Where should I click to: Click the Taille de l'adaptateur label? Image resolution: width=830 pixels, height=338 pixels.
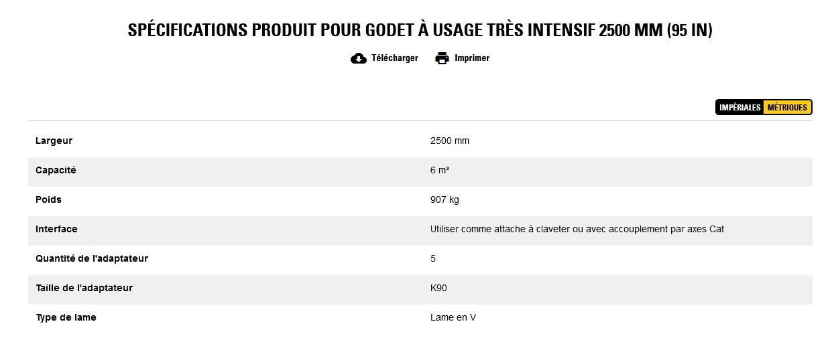pyautogui.click(x=84, y=288)
